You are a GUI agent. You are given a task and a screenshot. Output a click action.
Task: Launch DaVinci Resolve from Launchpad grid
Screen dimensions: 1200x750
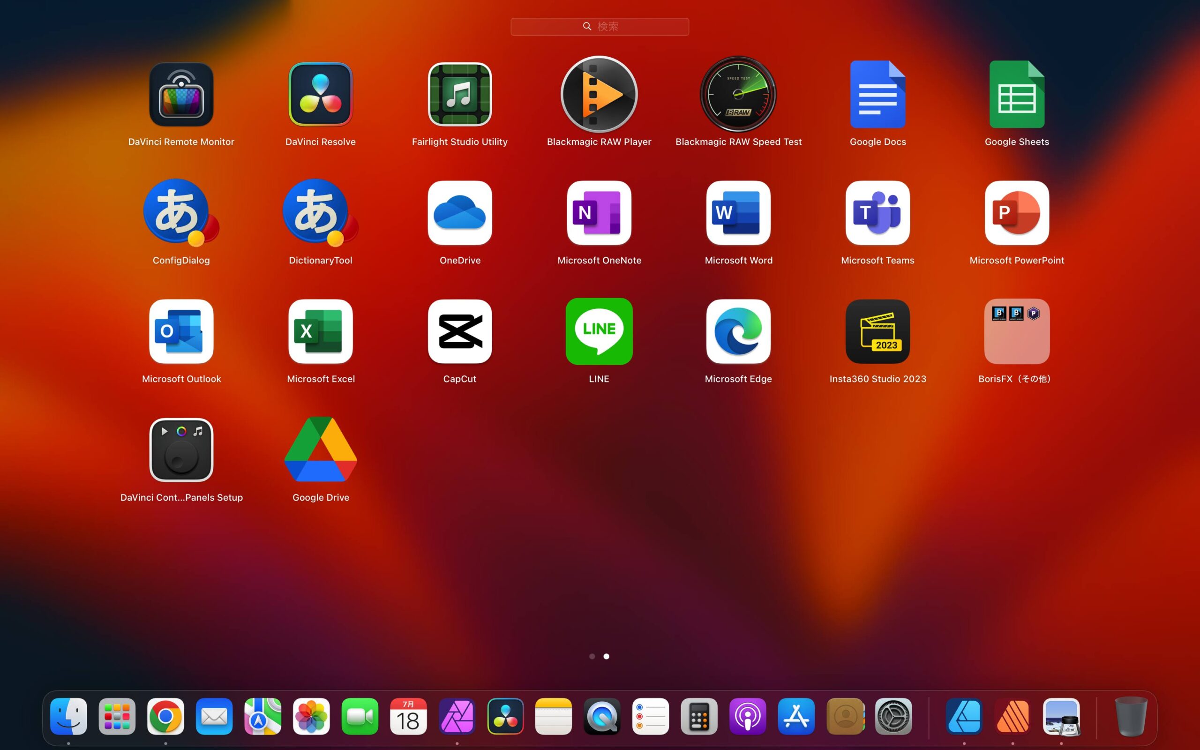coord(320,94)
